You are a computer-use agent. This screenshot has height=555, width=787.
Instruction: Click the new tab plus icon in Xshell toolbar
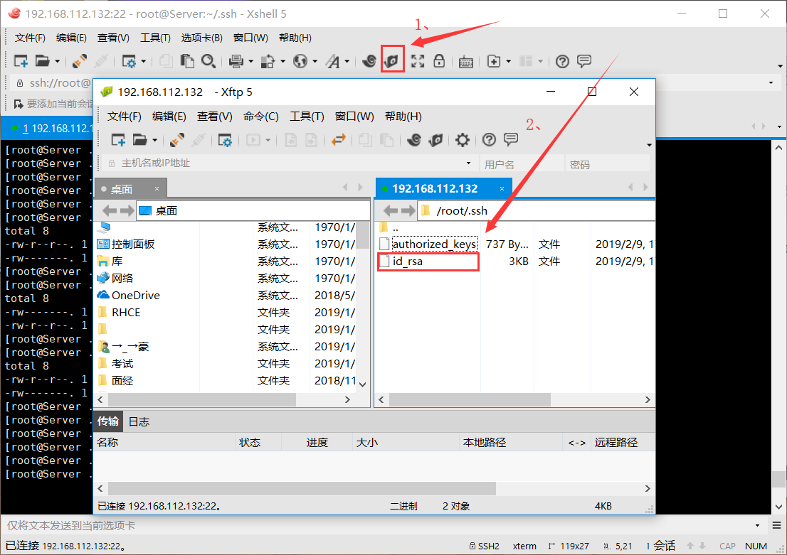pos(494,61)
